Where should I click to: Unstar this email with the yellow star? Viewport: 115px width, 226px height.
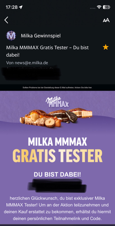(106, 47)
